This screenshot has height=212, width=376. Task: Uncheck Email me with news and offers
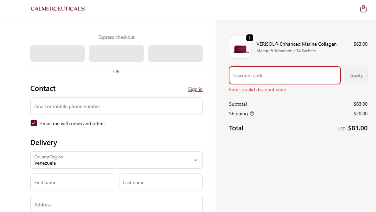(34, 123)
